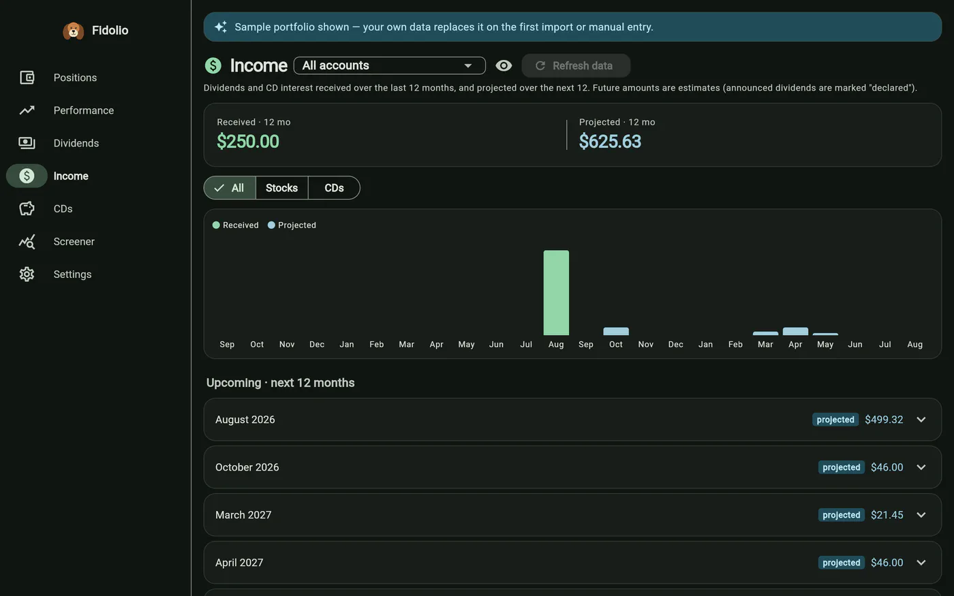Screen dimensions: 954x596
Task: Click the Projected · 12 mo label
Action: click(617, 122)
